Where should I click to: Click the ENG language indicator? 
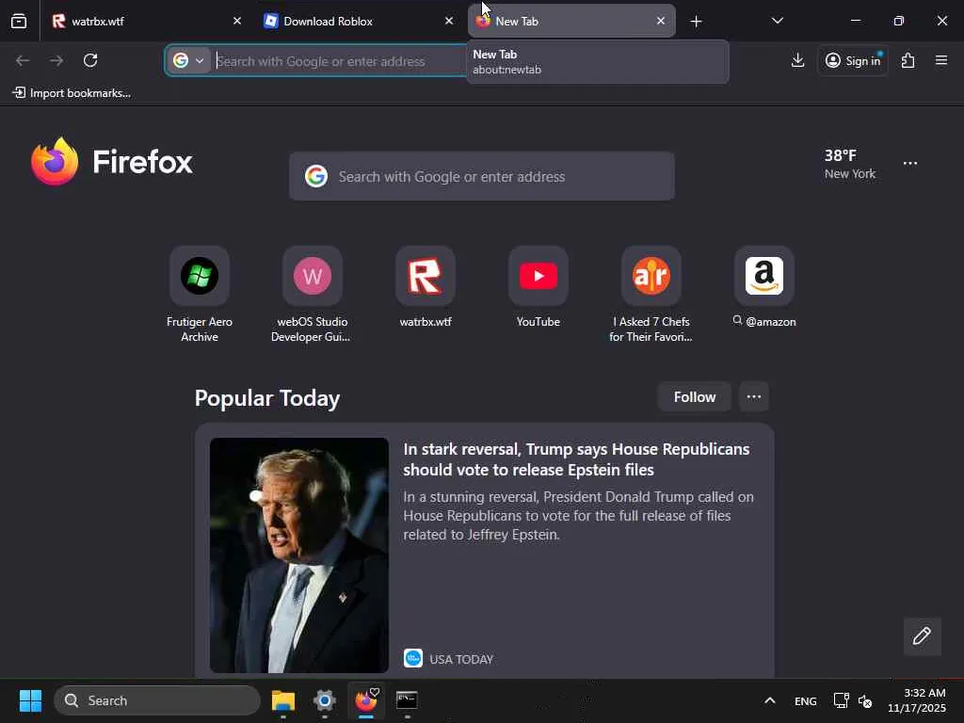[806, 700]
